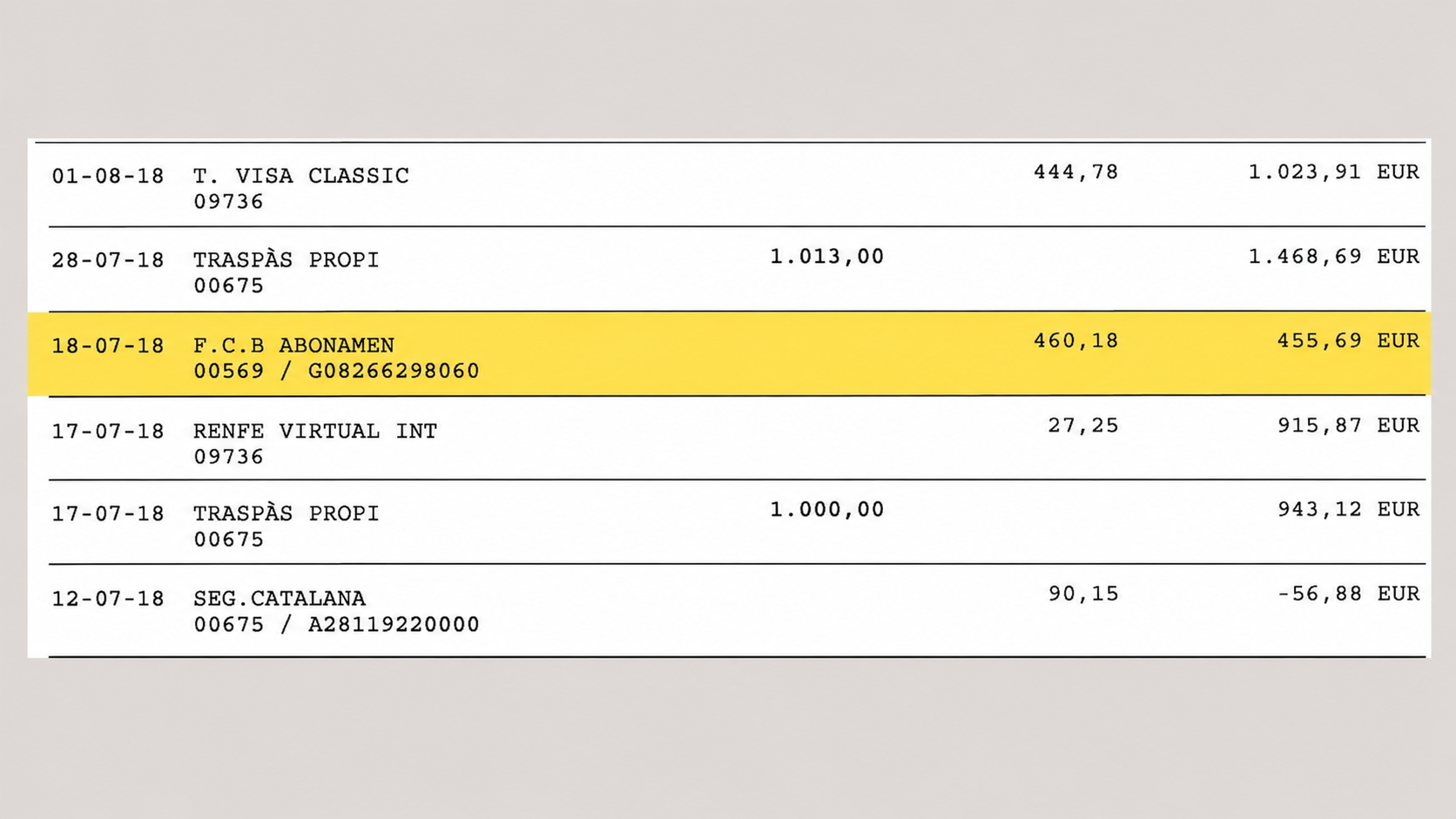Click the SEG.CATALANA transaction description
This screenshot has width=1456, height=819.
[x=280, y=599]
